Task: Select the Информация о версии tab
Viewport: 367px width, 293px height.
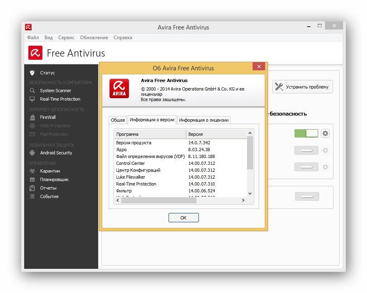Action: (x=152, y=120)
